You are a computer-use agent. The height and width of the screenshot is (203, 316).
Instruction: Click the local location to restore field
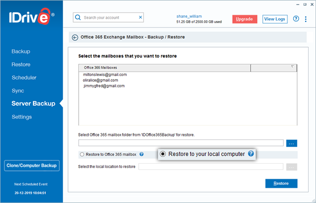pos(211,167)
